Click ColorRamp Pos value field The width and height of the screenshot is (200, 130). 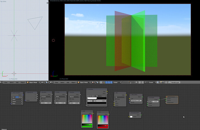(100, 101)
